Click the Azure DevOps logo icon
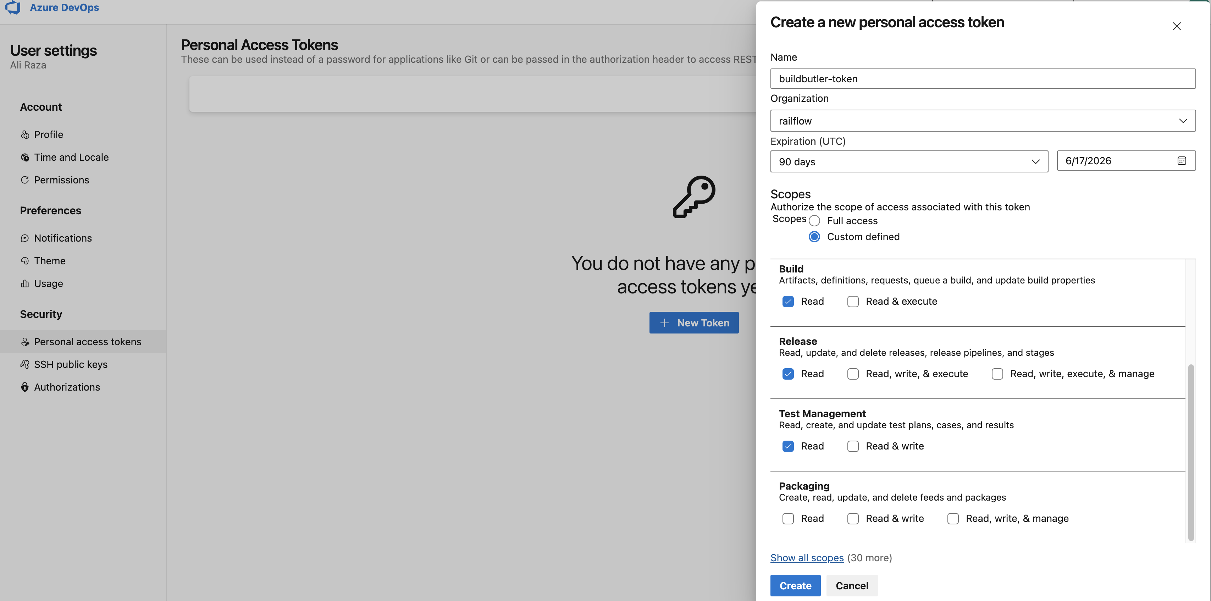The image size is (1211, 601). coord(13,7)
